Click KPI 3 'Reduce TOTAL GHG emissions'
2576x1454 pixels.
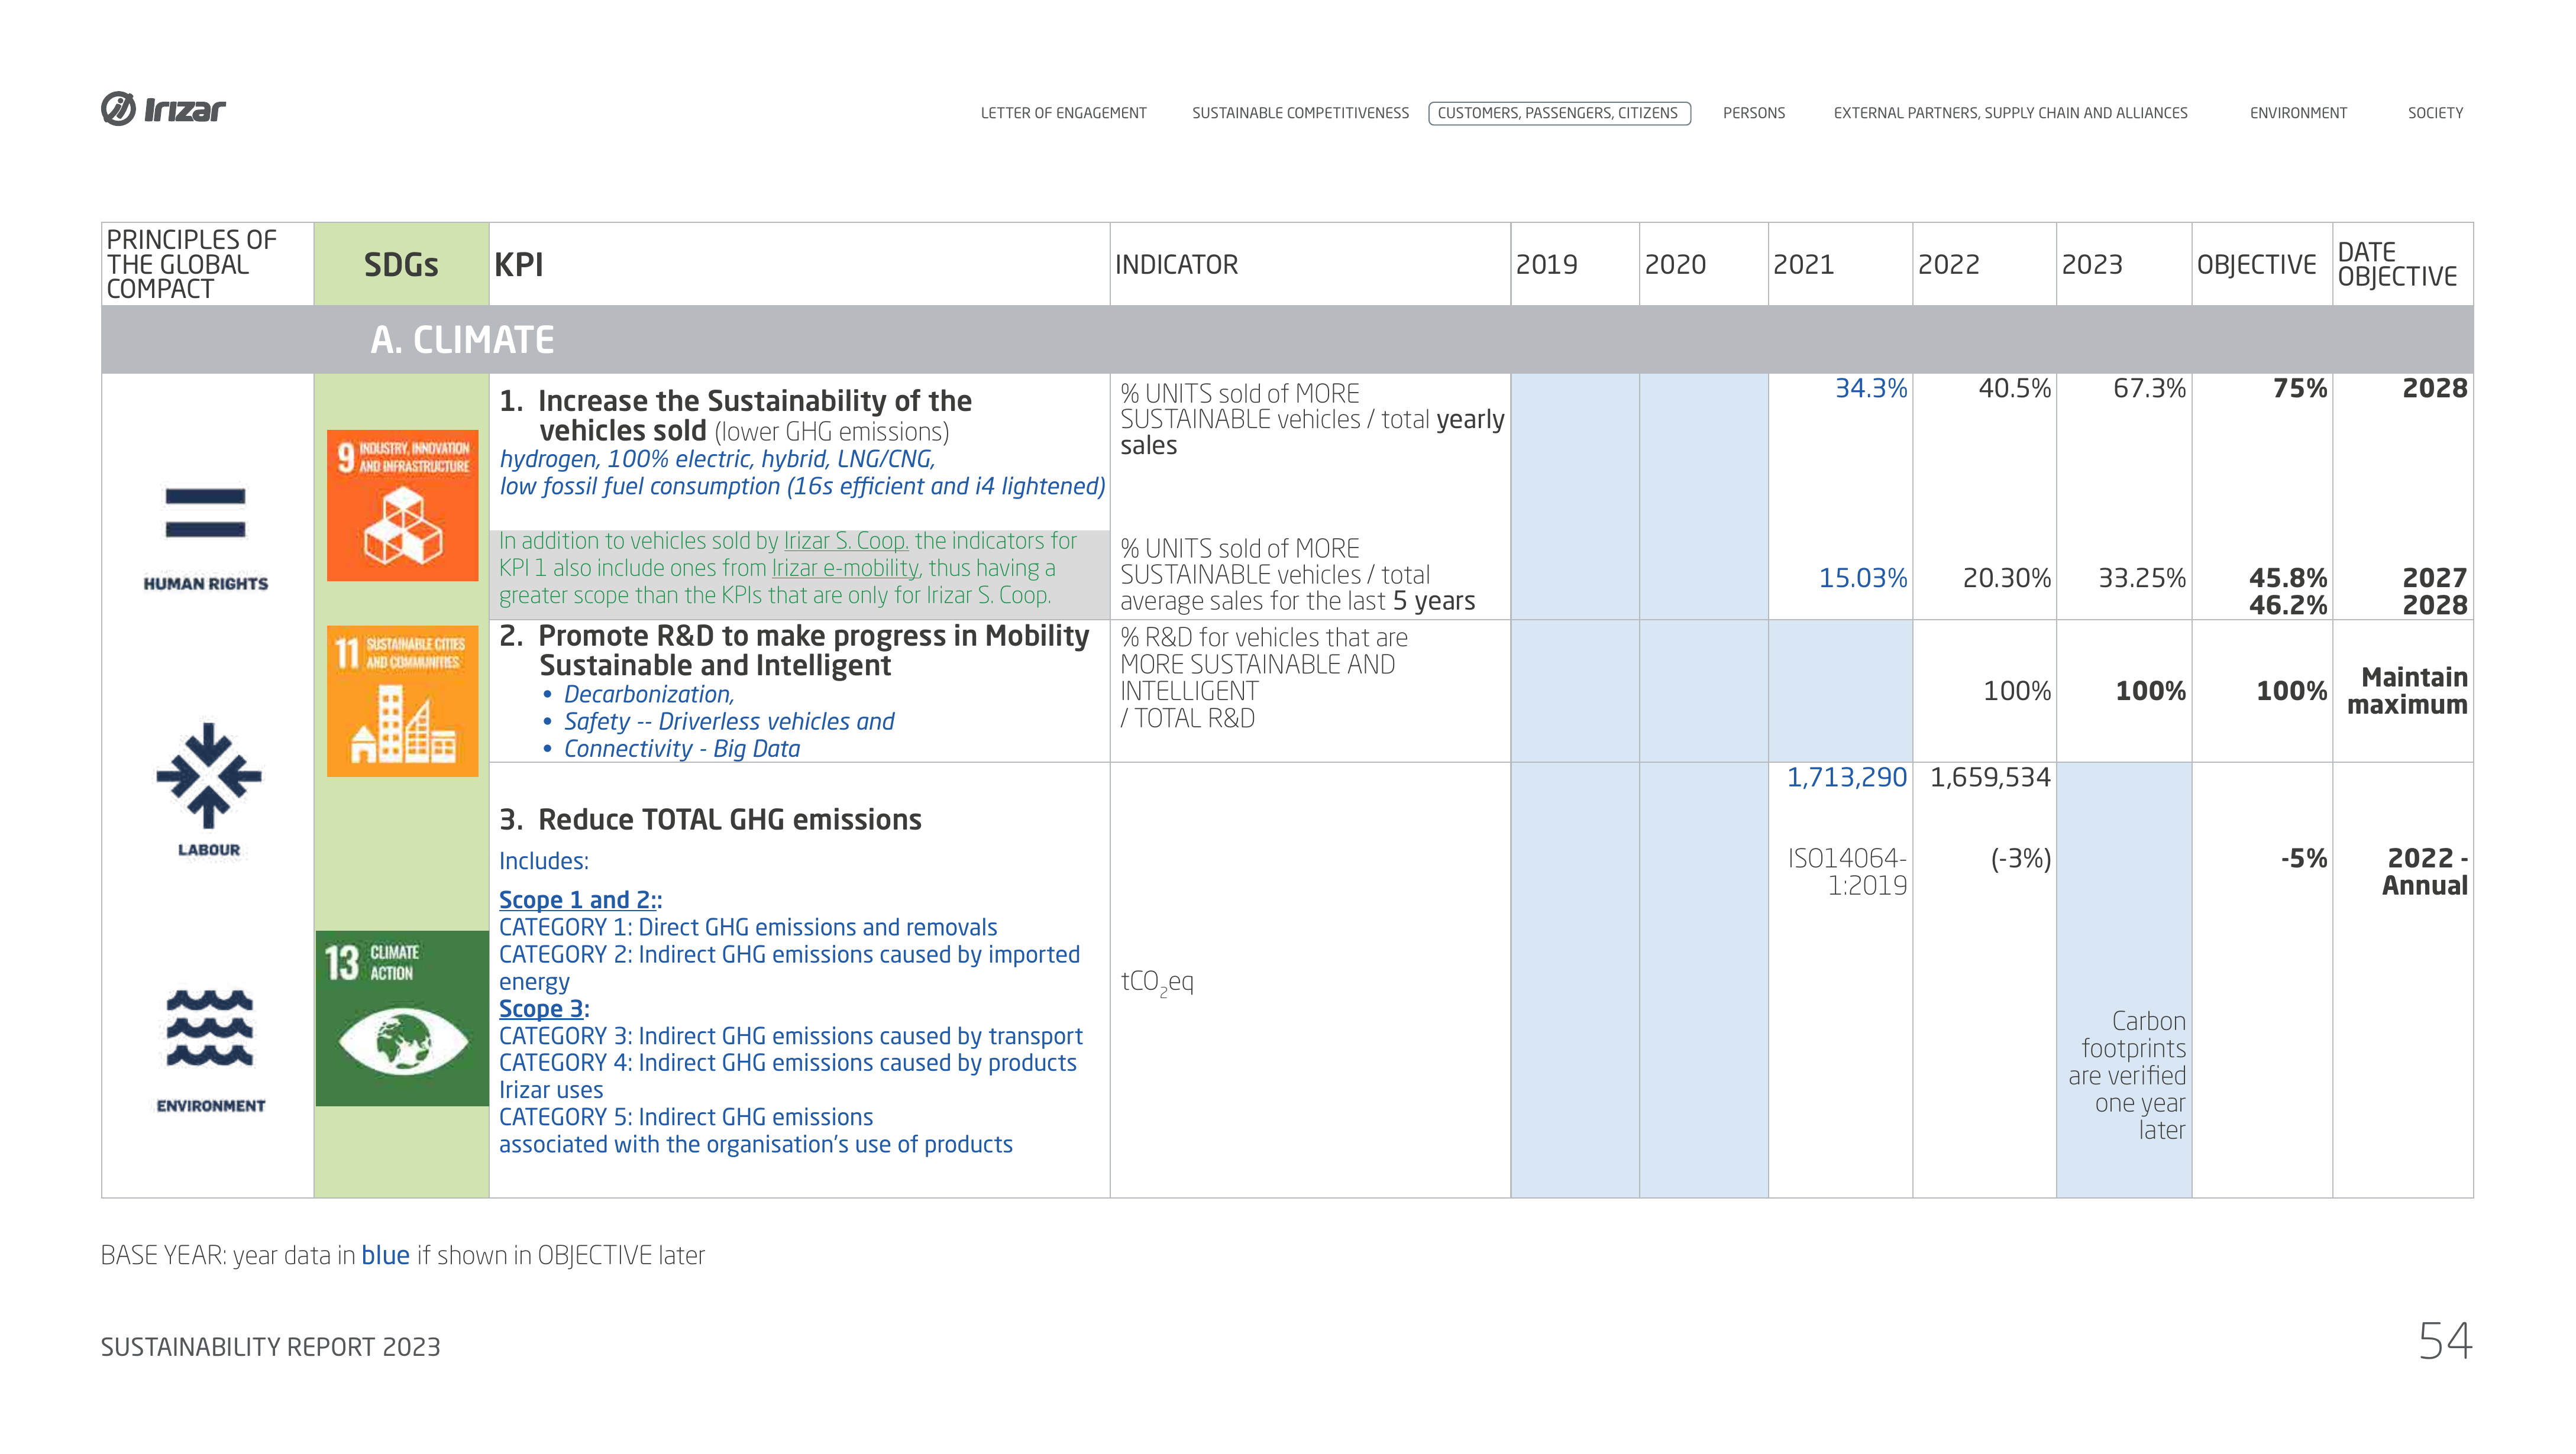click(710, 820)
